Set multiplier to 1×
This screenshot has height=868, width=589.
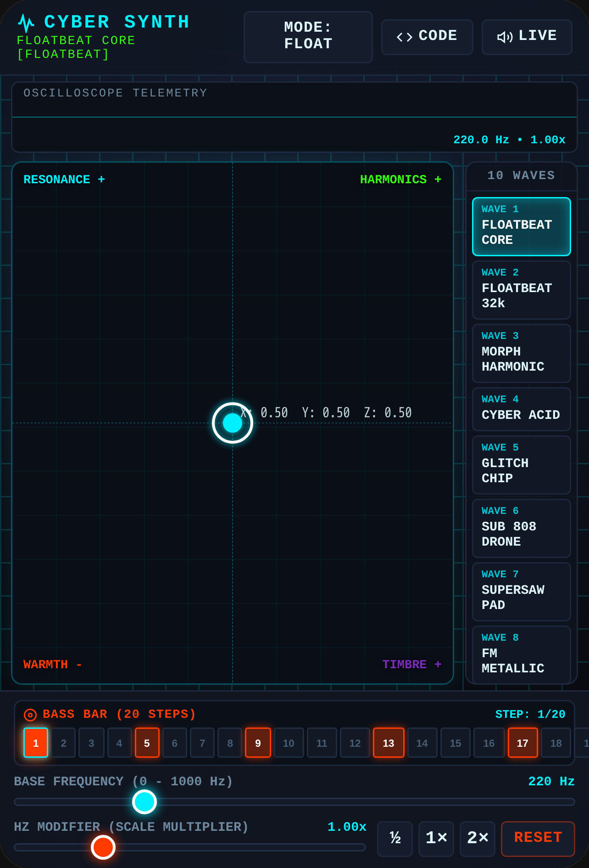[x=436, y=839]
